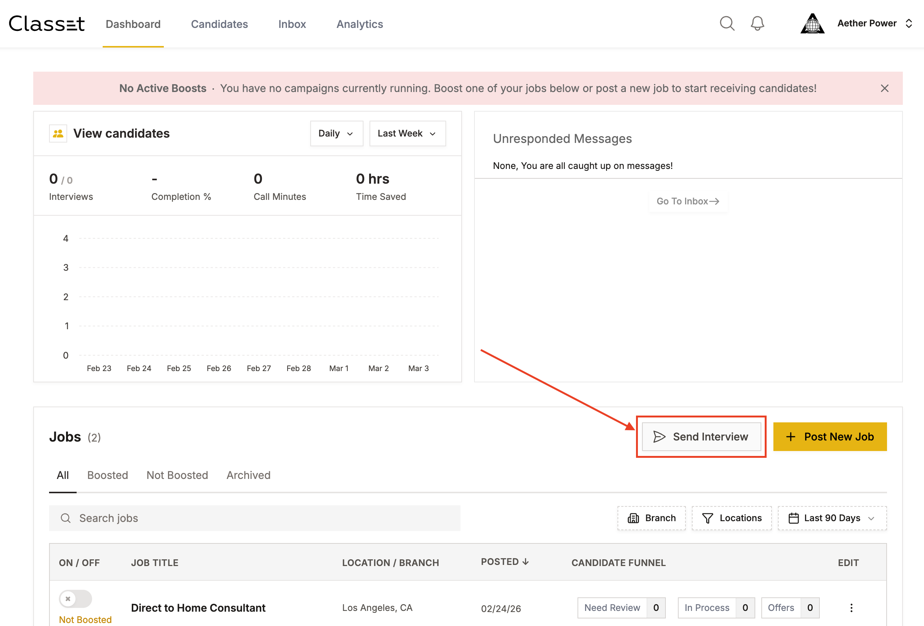Dismiss the No Active Boosts banner
The height and width of the screenshot is (626, 924).
(x=884, y=88)
